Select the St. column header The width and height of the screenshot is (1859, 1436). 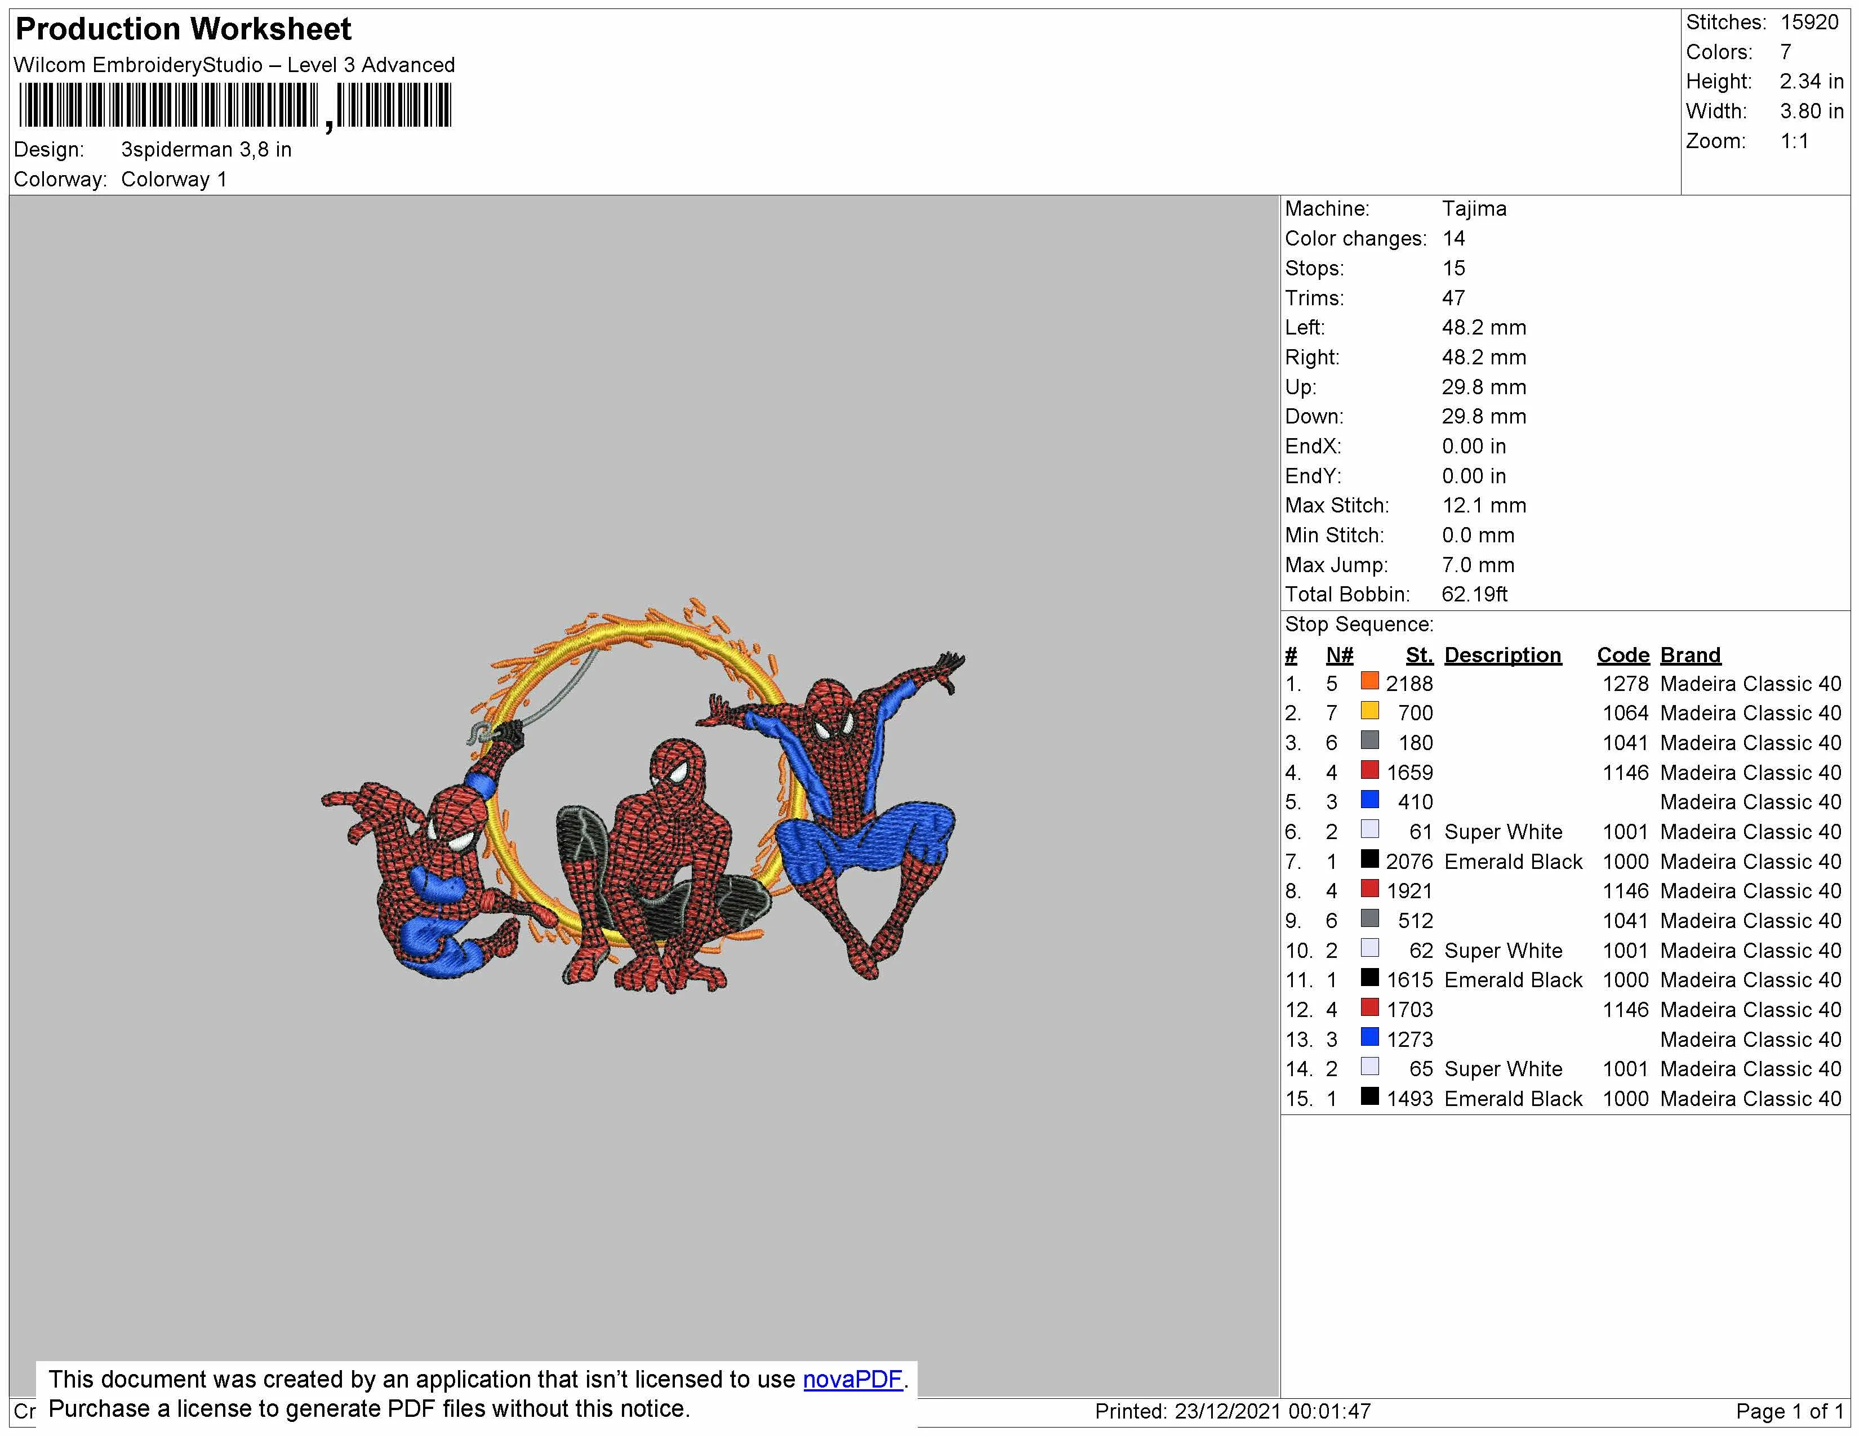pos(1419,655)
